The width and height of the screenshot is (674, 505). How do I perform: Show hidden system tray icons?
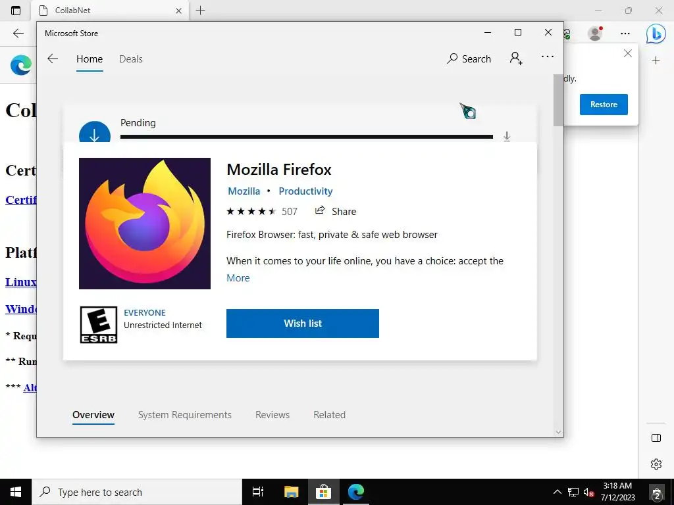[x=557, y=492]
